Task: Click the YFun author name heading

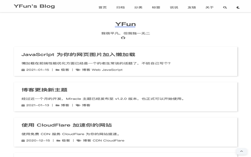Action: (x=125, y=24)
